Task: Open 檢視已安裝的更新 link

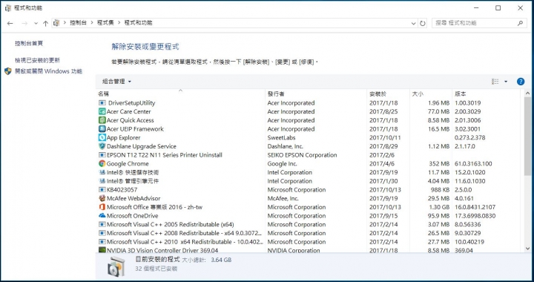Action: (x=38, y=60)
